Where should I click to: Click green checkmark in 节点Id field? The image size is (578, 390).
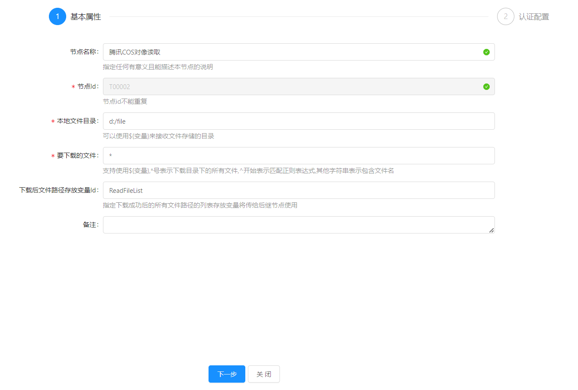coord(486,86)
